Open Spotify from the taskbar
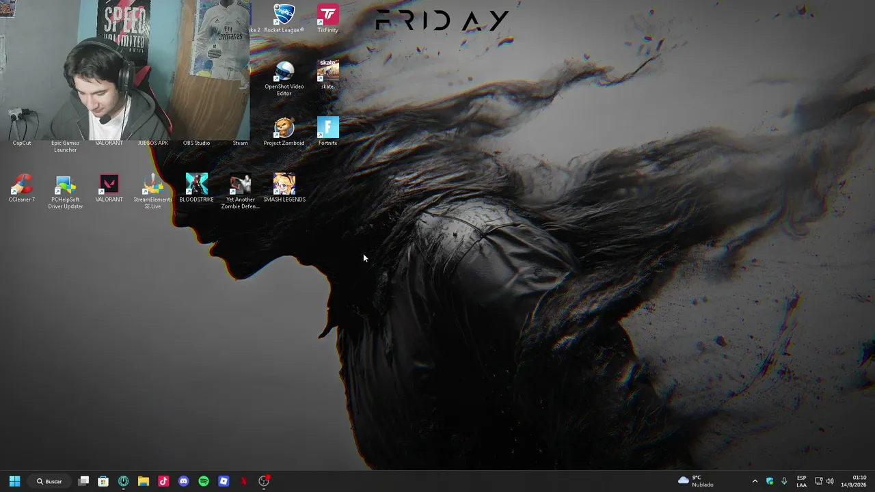 coord(204,481)
